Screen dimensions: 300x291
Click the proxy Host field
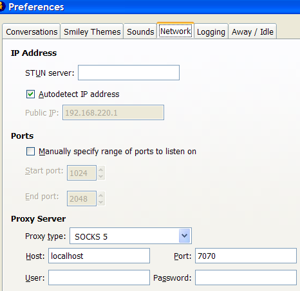click(x=99, y=256)
